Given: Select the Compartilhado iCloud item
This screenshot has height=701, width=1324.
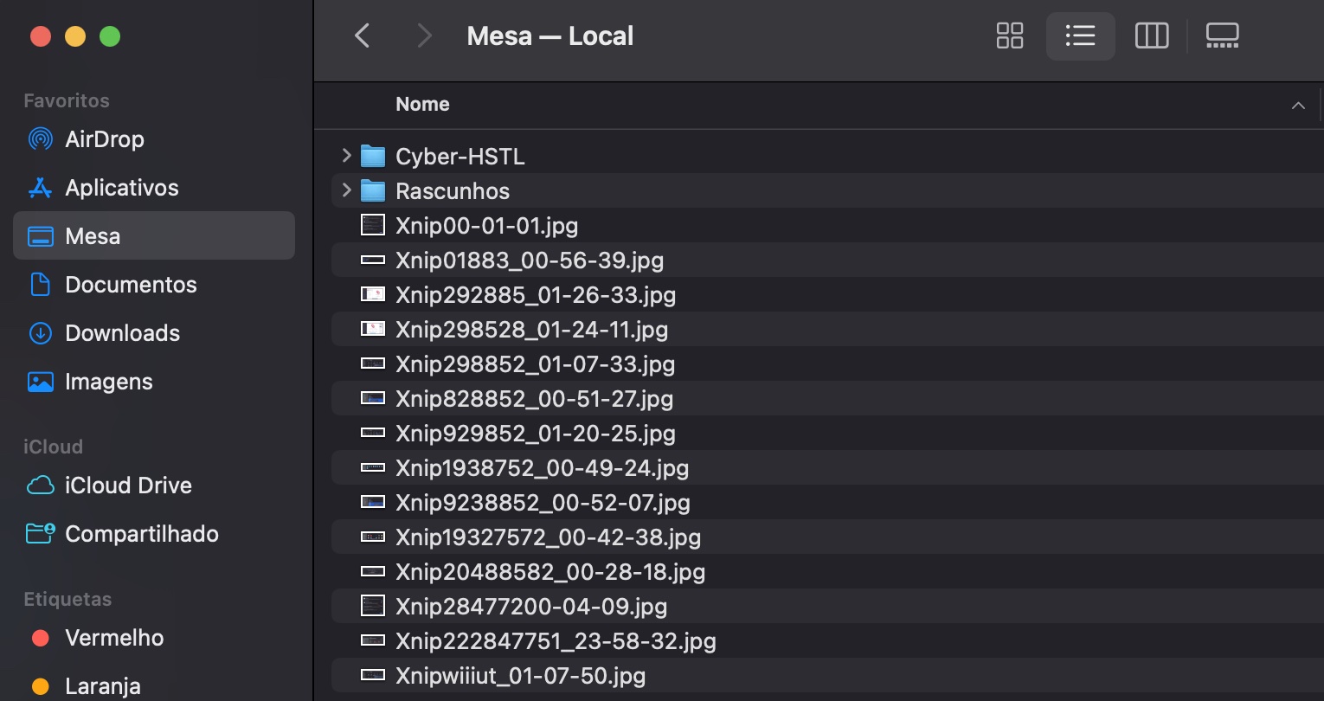Looking at the screenshot, I should coord(142,533).
